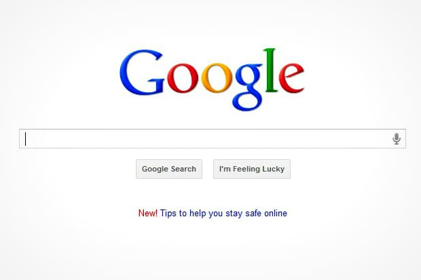Viewport: 421px width, 280px height.
Task: Focus the empty search text box
Action: coord(213,139)
